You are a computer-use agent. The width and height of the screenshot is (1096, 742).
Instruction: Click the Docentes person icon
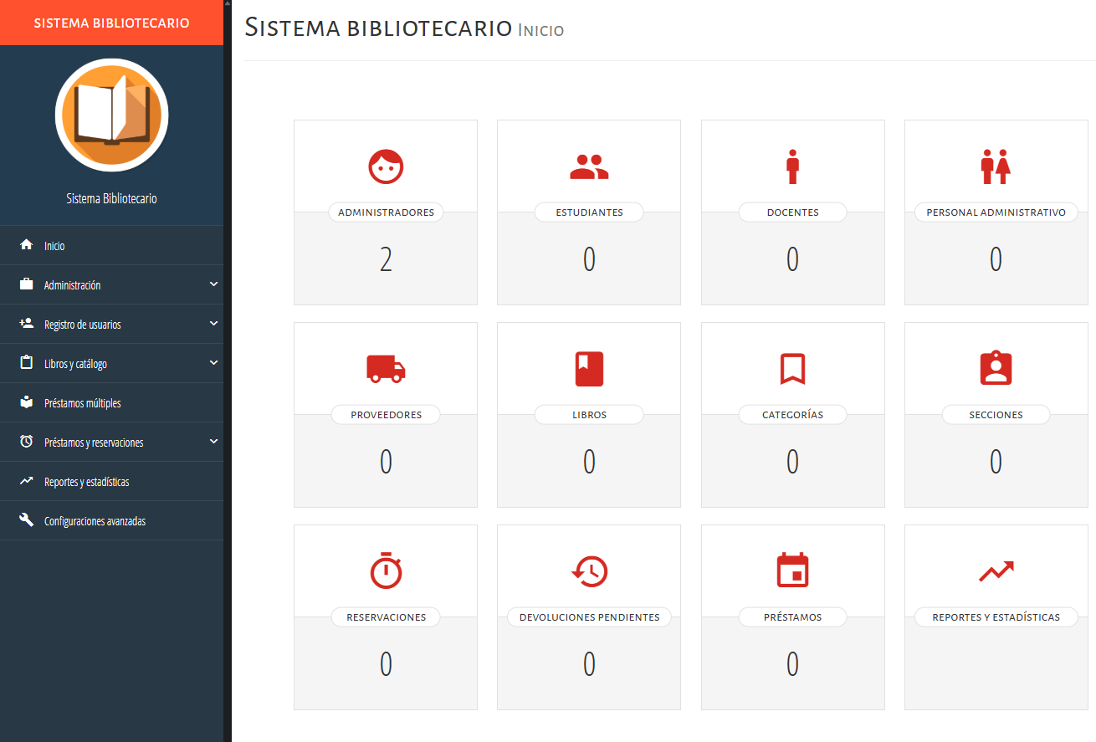click(x=792, y=166)
